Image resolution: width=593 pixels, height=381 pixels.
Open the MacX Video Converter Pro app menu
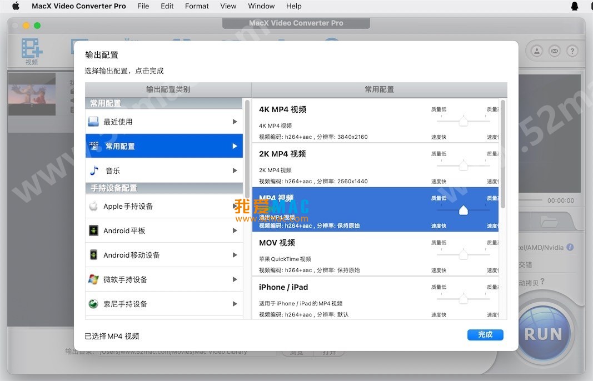click(x=79, y=6)
